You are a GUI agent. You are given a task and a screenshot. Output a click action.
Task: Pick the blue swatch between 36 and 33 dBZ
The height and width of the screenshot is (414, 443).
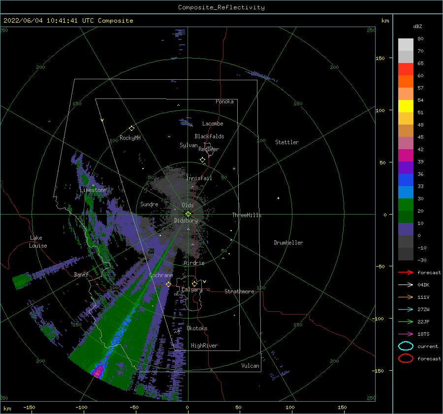[406, 180]
